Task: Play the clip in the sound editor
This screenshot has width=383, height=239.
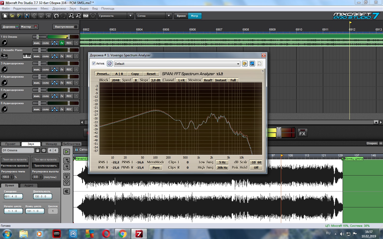Action: point(66,152)
